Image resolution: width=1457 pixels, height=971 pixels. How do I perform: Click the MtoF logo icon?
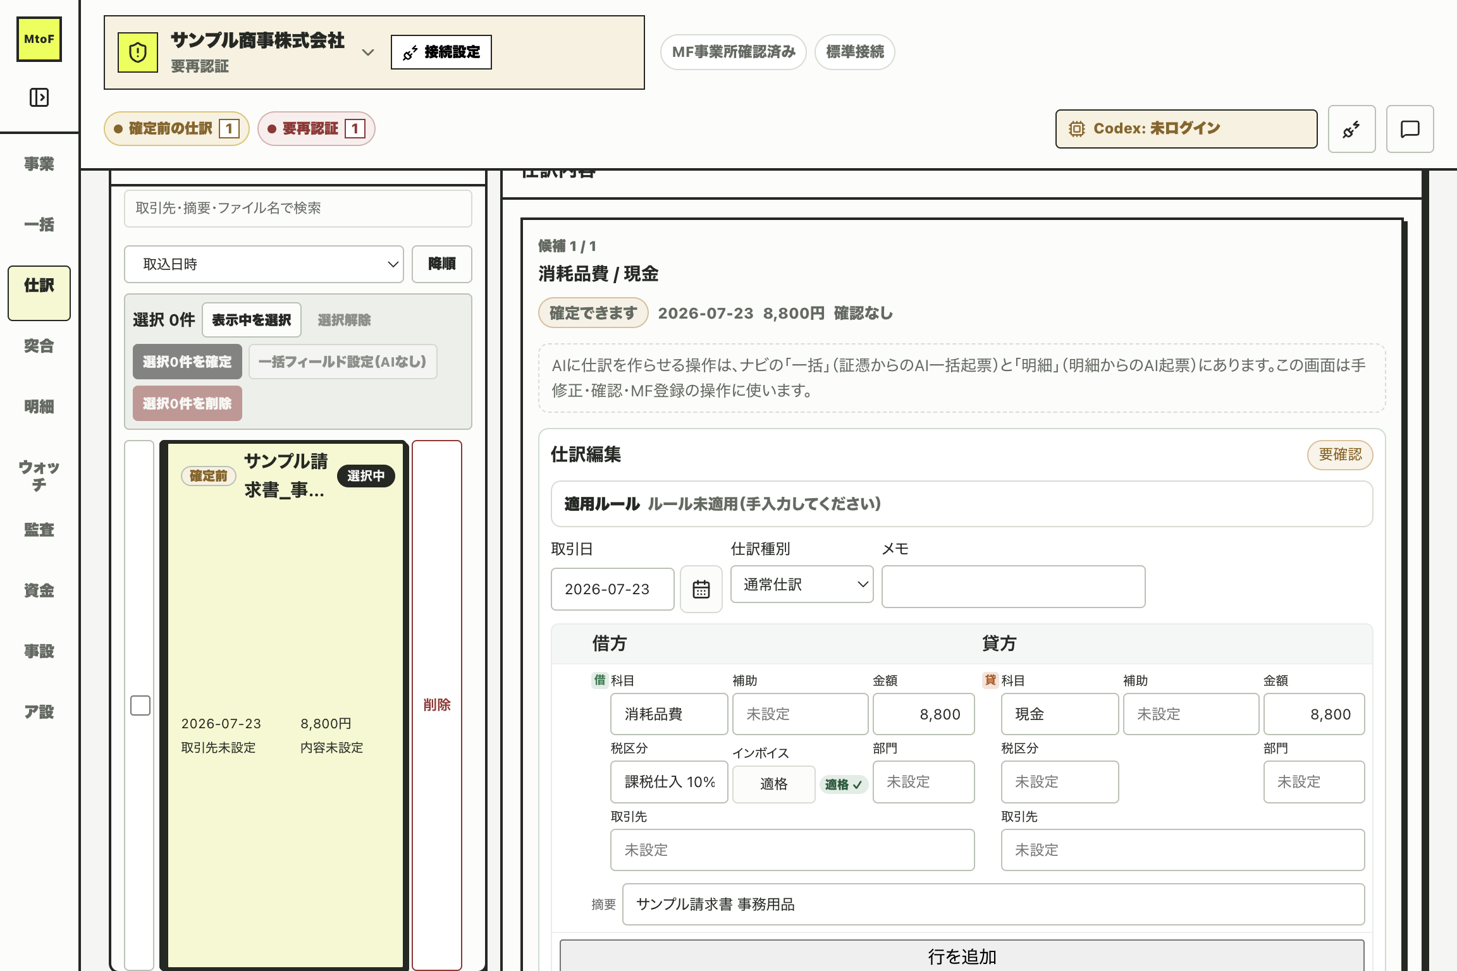(x=39, y=39)
